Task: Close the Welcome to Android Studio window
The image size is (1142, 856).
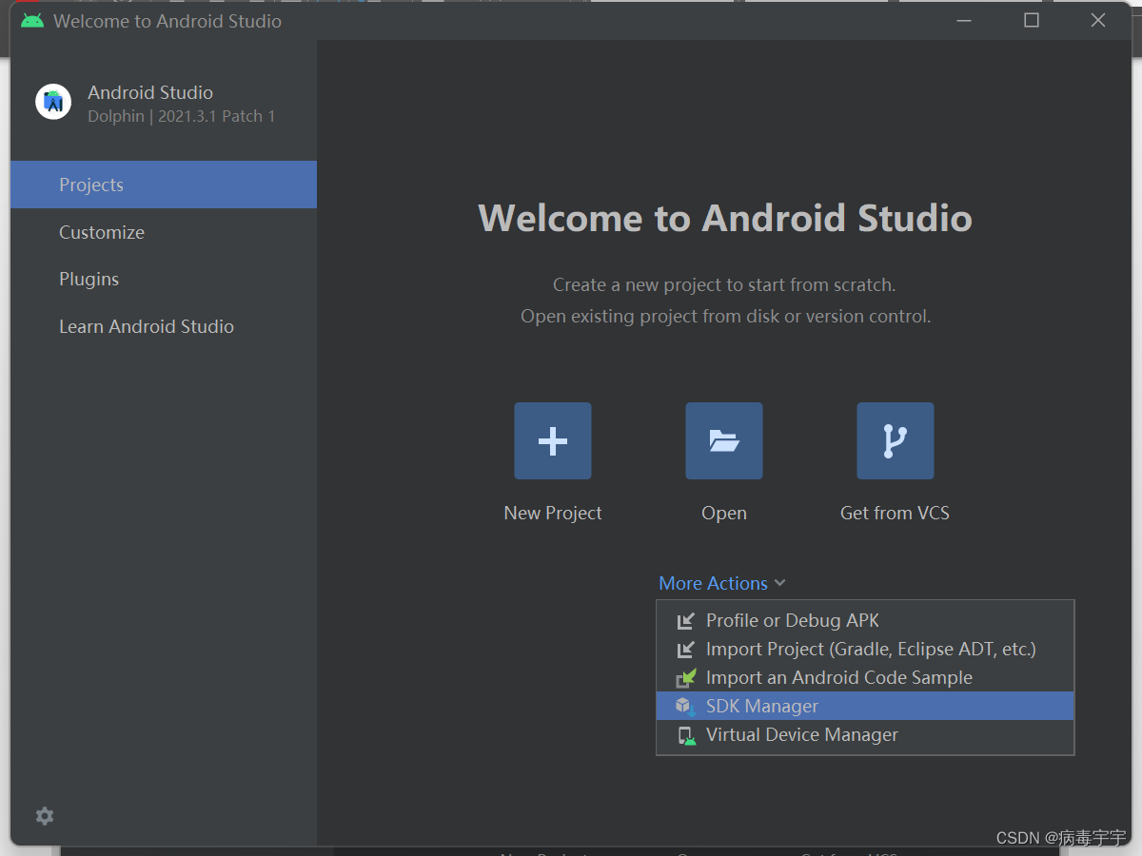Action: tap(1098, 20)
